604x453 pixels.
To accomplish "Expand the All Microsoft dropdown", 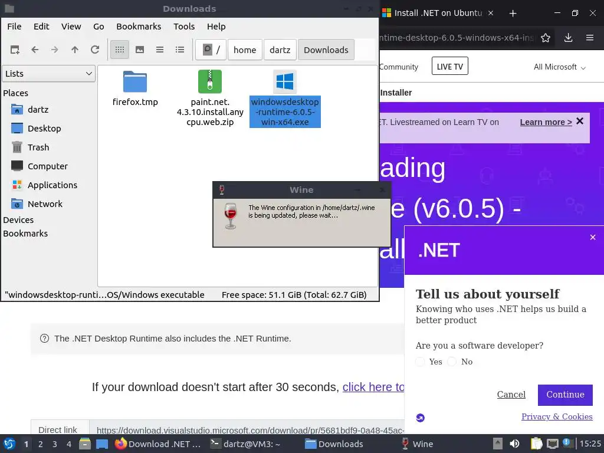I will click(x=559, y=67).
